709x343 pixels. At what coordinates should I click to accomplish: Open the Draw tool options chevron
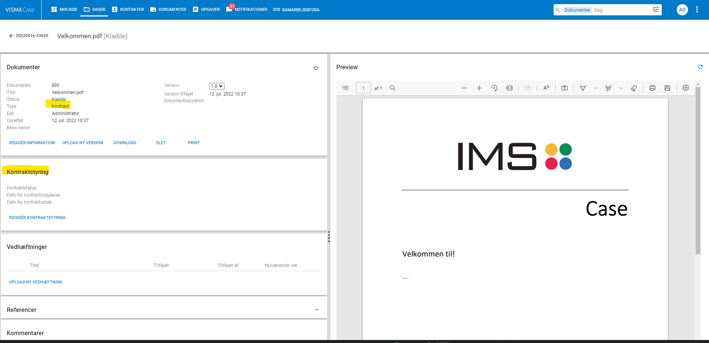[596, 88]
